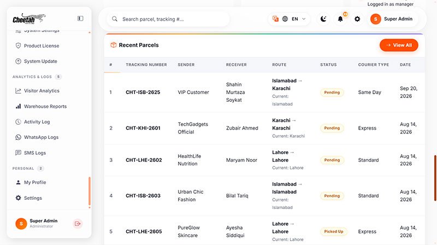
Task: Click the View All button
Action: click(399, 45)
